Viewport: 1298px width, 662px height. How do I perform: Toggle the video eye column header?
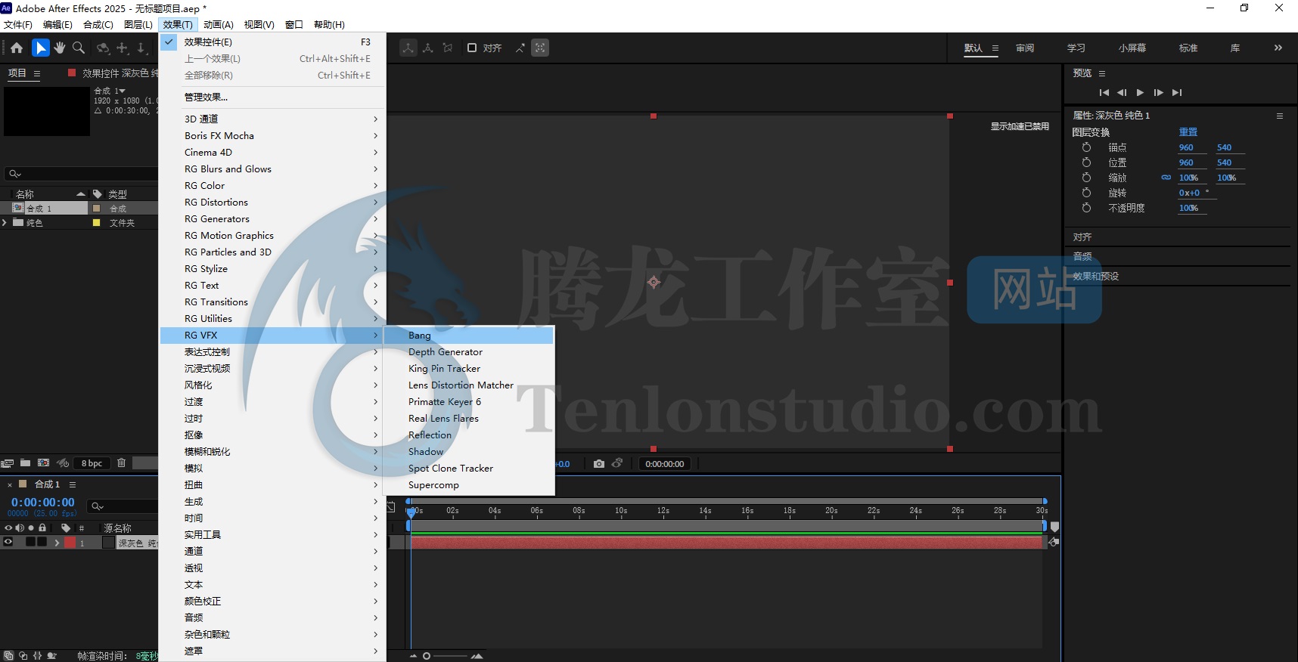[8, 527]
